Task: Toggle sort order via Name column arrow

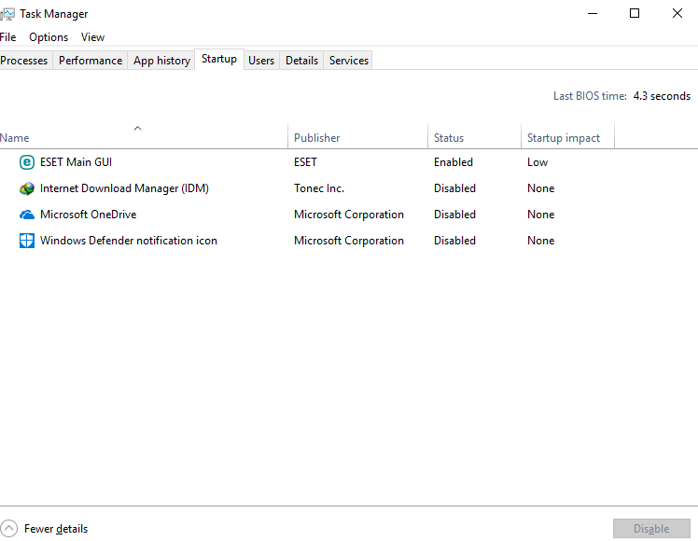Action: pos(137,128)
